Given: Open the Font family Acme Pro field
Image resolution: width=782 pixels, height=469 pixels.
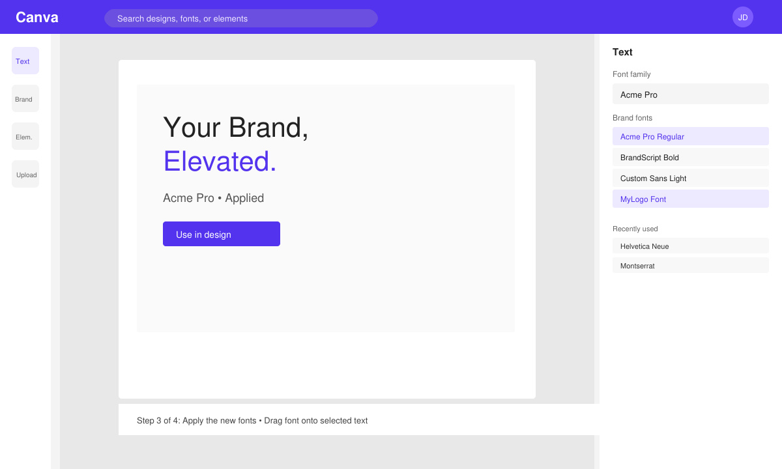Looking at the screenshot, I should coord(691,94).
